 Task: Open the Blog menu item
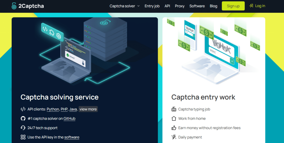(213, 6)
